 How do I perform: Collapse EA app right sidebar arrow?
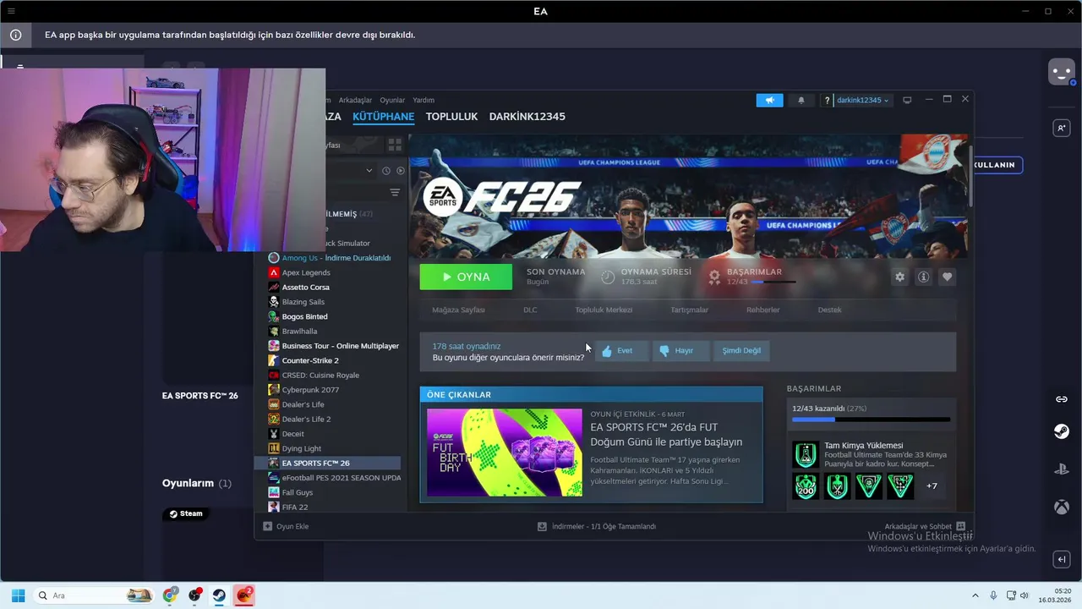(x=1062, y=559)
